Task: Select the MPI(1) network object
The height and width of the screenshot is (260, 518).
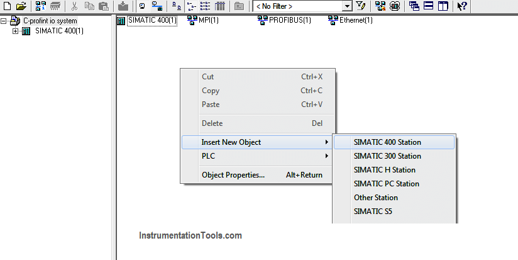Action: pyautogui.click(x=203, y=21)
